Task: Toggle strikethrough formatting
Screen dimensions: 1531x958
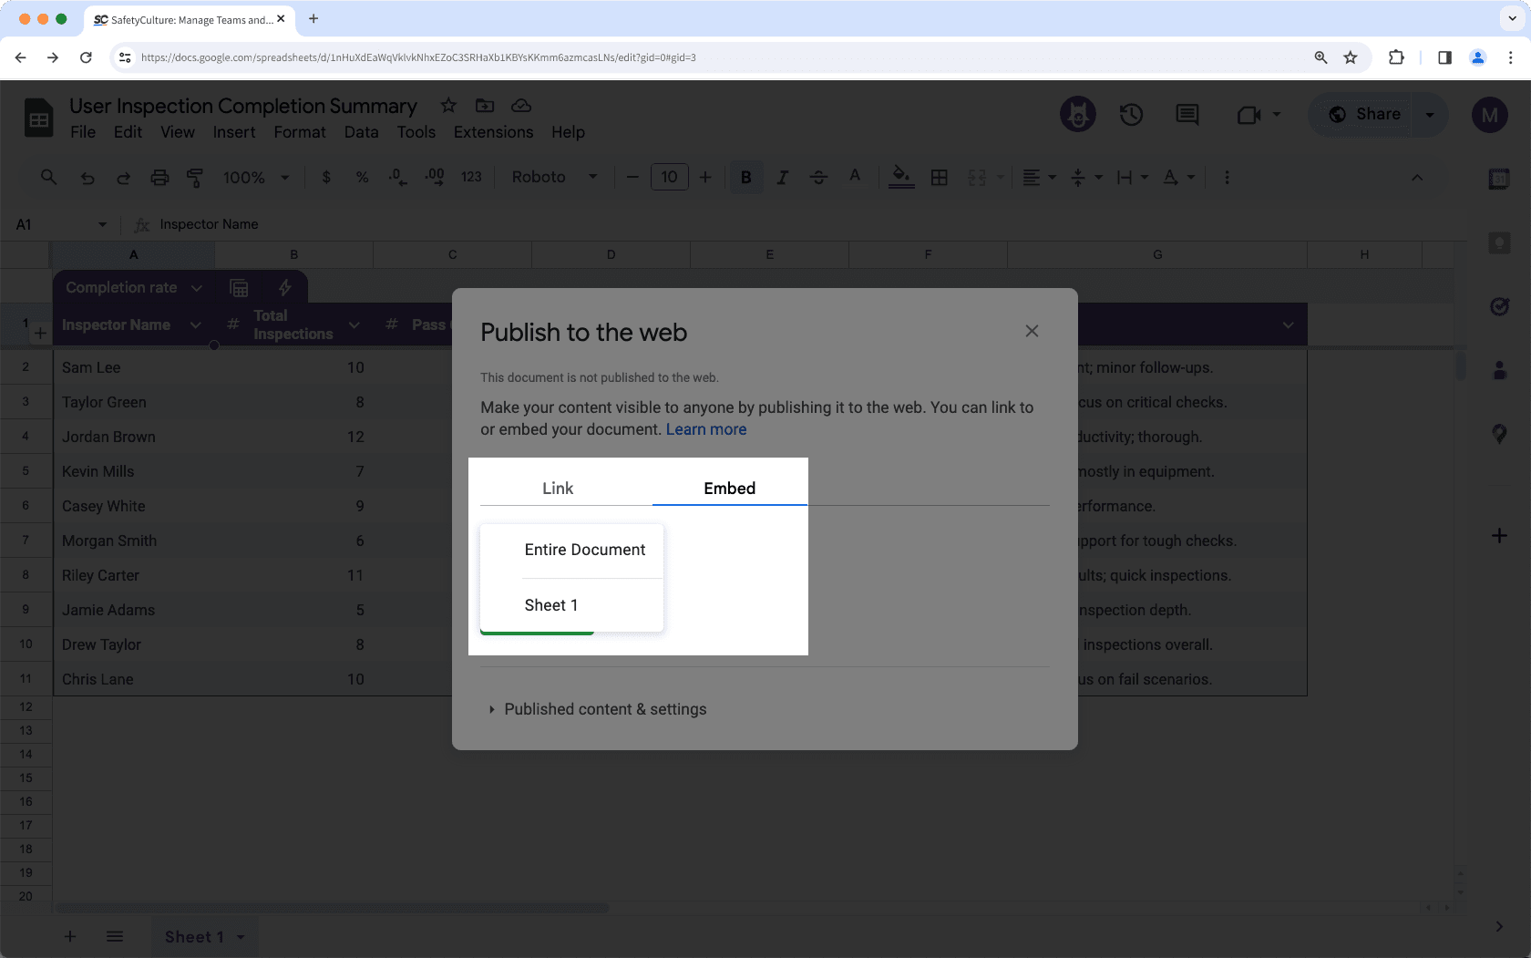Action: pyautogui.click(x=818, y=177)
